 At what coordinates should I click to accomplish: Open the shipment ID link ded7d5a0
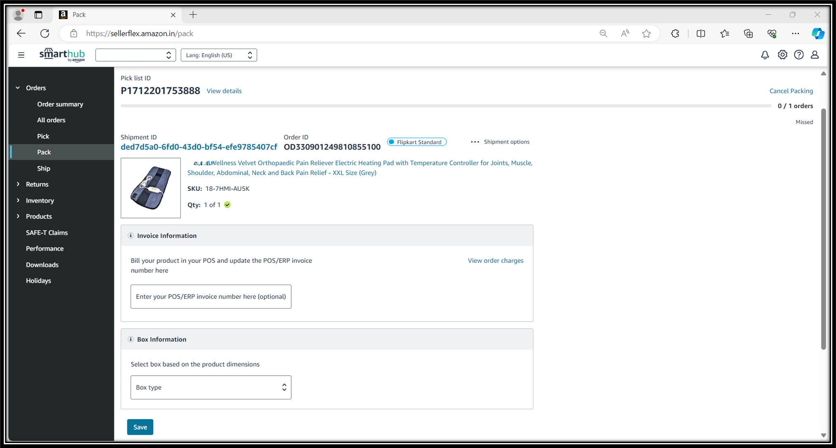click(199, 147)
